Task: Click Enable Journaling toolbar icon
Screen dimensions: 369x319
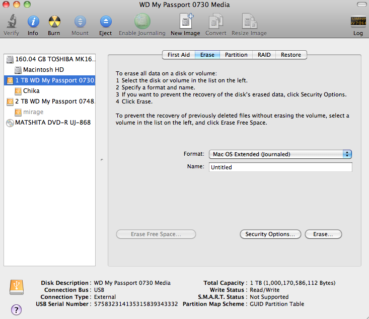Action: point(142,21)
